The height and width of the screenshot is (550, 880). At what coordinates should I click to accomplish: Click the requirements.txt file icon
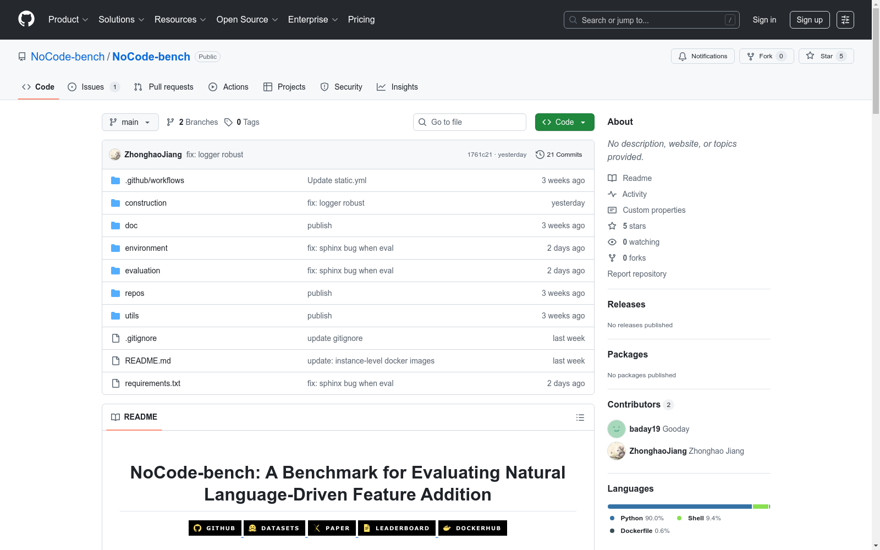coord(116,383)
